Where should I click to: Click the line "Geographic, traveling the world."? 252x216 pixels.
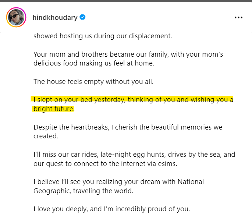pos(84,191)
